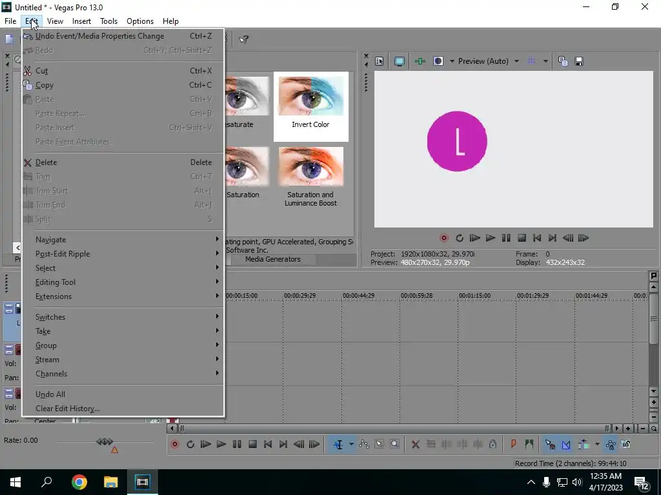Choose Copy from Edit menu

pyautogui.click(x=123, y=85)
